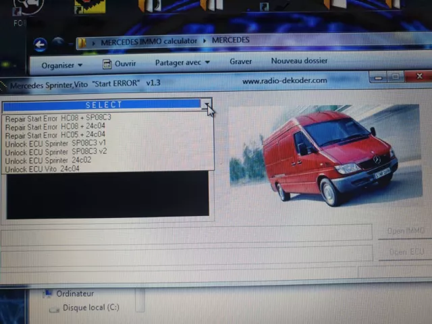432x324 pixels.
Task: Close the Start ERROR window
Action: point(419,76)
